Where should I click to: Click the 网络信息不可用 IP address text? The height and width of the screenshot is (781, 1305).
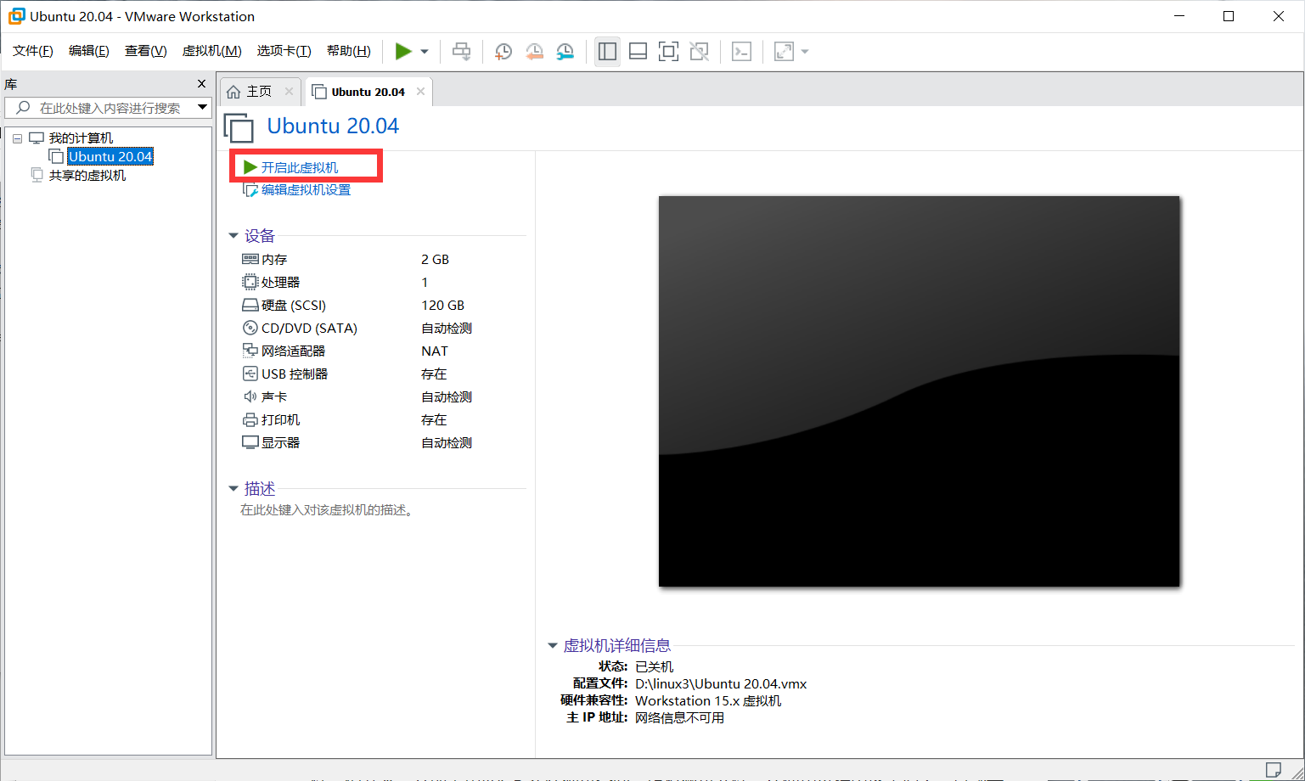(x=679, y=717)
